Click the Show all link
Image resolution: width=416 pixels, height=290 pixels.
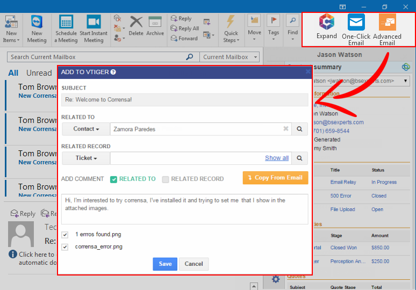tap(277, 158)
